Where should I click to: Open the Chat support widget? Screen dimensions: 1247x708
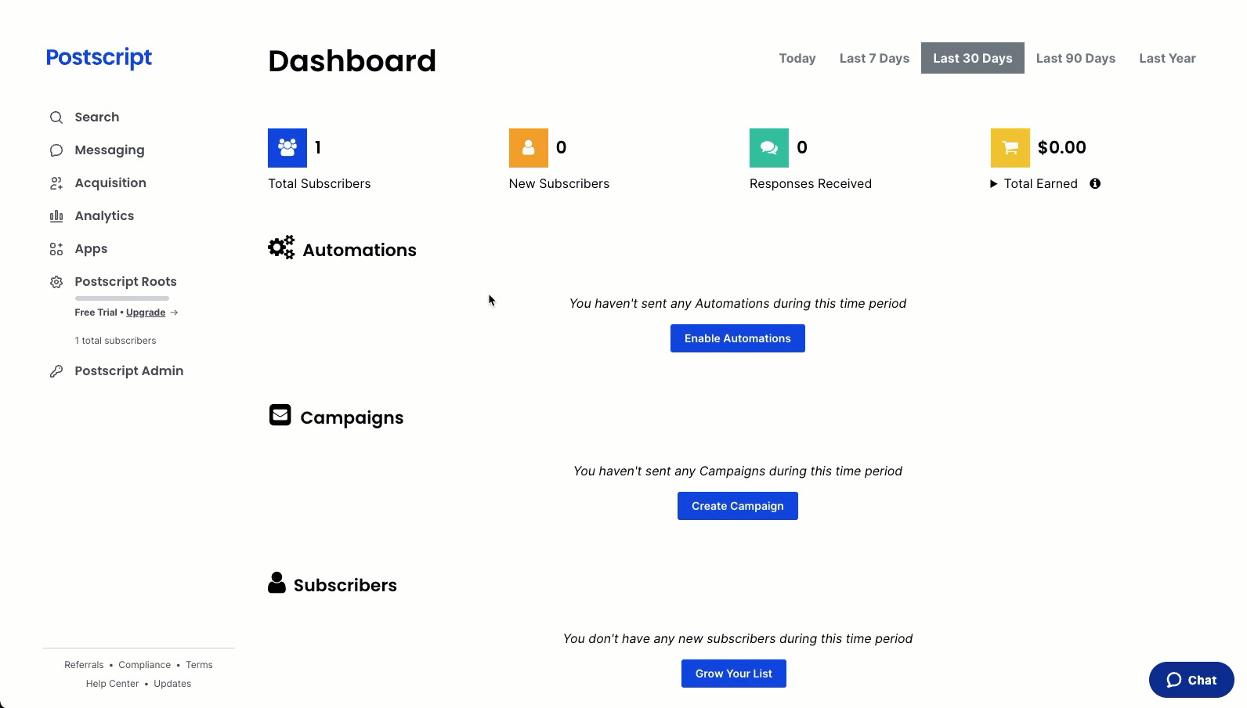pos(1191,680)
